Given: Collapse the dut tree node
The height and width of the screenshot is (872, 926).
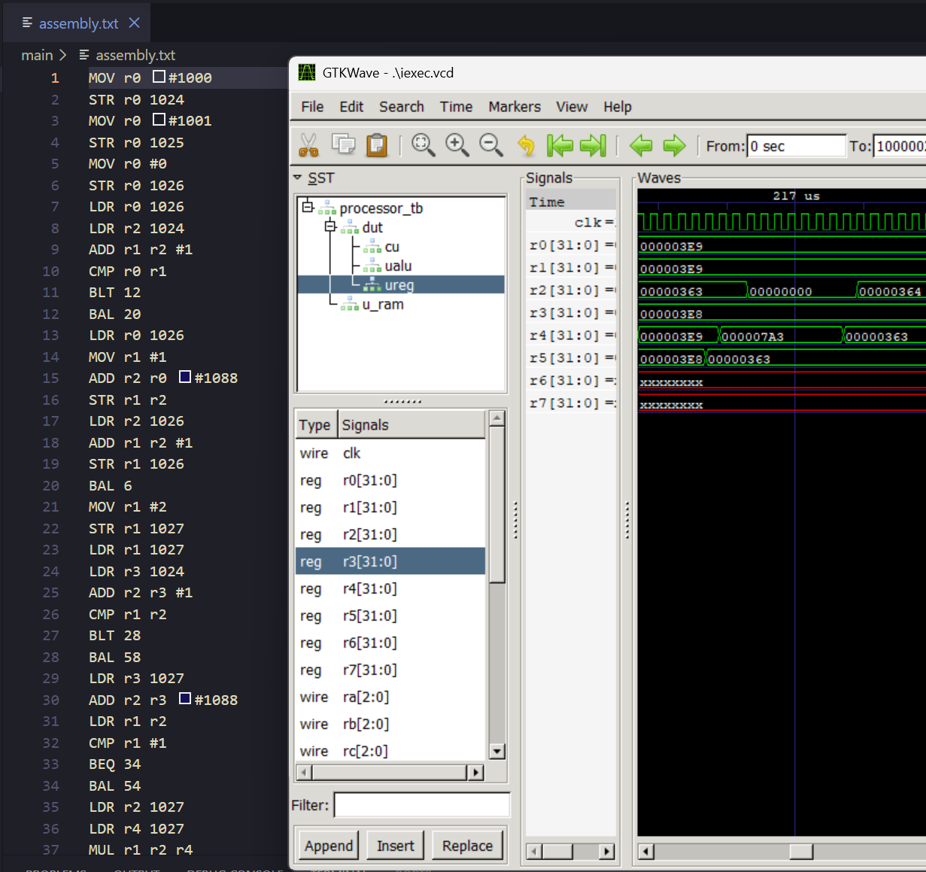Looking at the screenshot, I should point(330,226).
